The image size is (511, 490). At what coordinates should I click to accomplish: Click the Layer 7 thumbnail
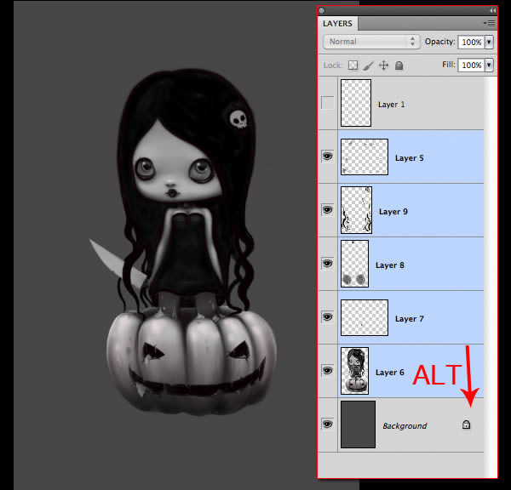365,318
